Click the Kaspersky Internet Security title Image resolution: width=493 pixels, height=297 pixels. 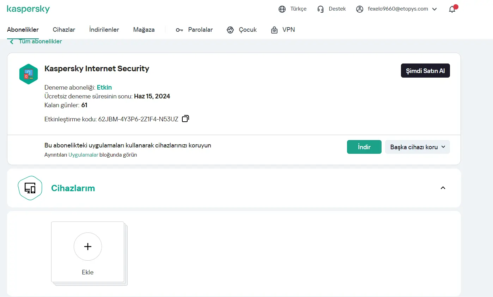[97, 68]
